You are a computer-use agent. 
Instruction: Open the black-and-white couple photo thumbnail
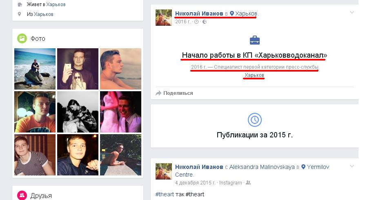coord(78,112)
